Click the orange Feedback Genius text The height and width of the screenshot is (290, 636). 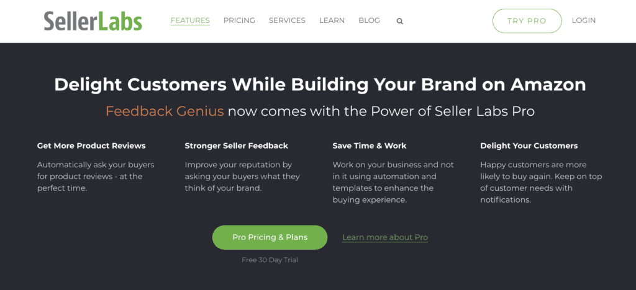[x=165, y=111]
